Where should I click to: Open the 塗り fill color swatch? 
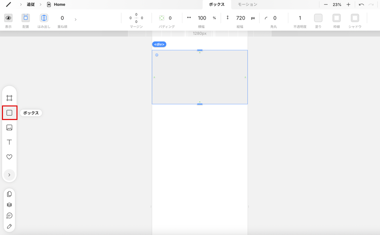[x=318, y=18]
